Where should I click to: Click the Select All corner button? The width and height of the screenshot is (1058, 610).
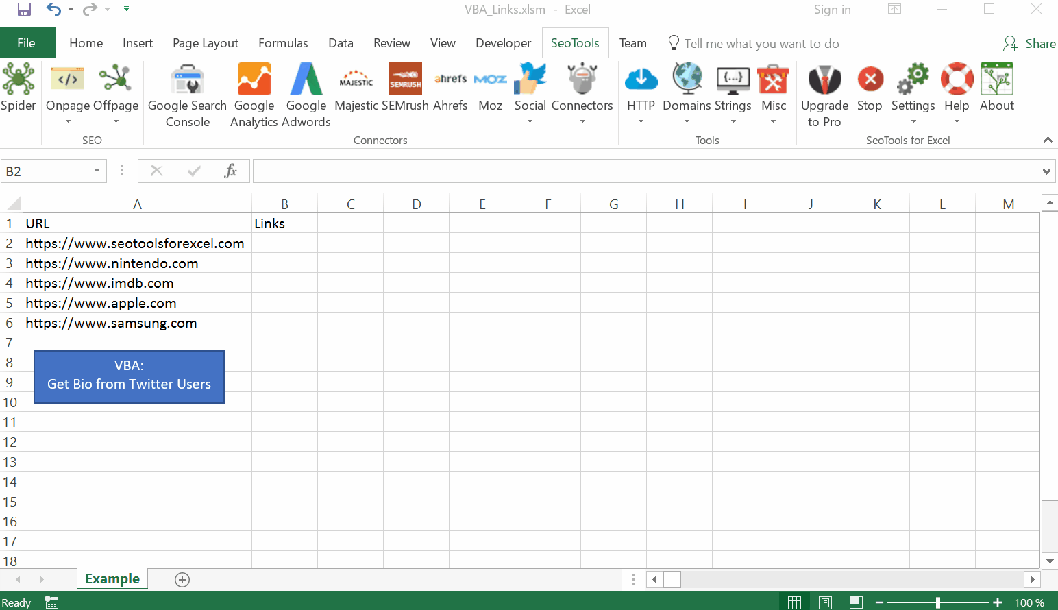[12, 204]
